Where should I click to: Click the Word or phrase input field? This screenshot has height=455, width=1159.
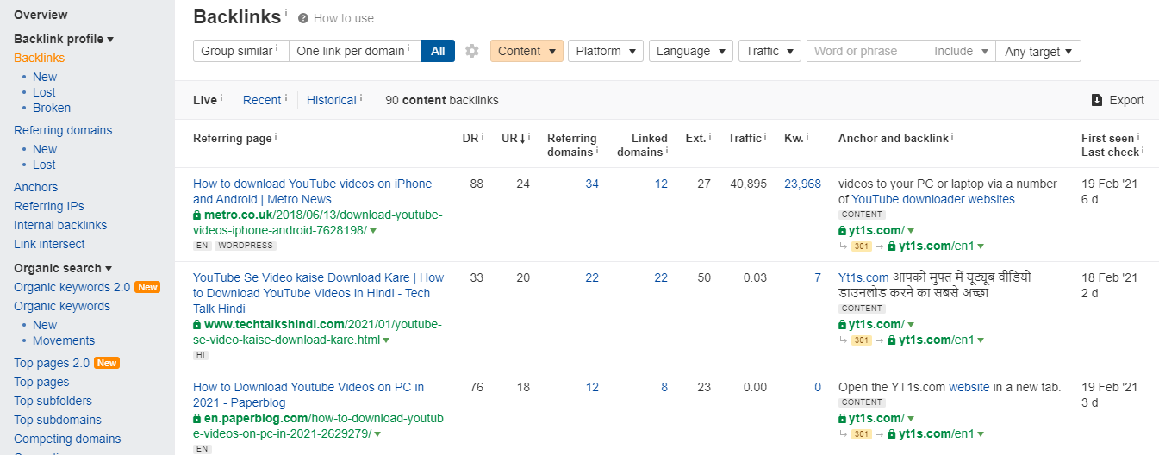pos(869,51)
